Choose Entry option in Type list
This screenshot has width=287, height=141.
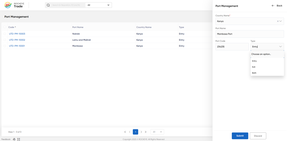tap(267, 61)
